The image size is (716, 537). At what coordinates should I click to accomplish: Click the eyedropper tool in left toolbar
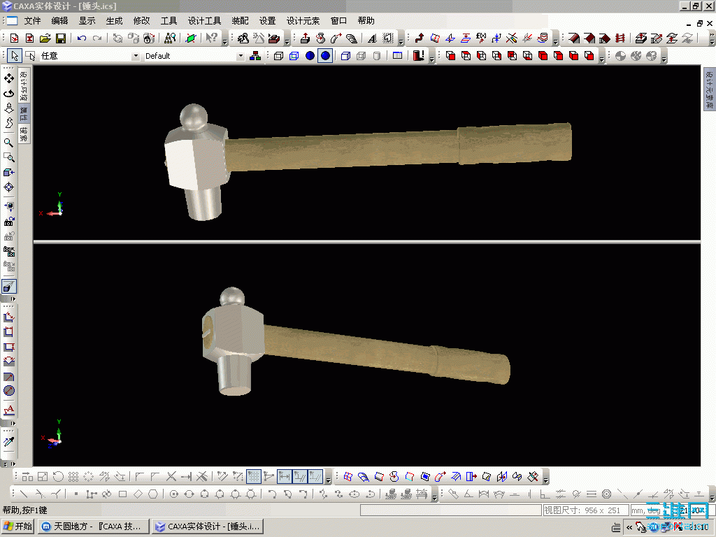click(x=8, y=442)
